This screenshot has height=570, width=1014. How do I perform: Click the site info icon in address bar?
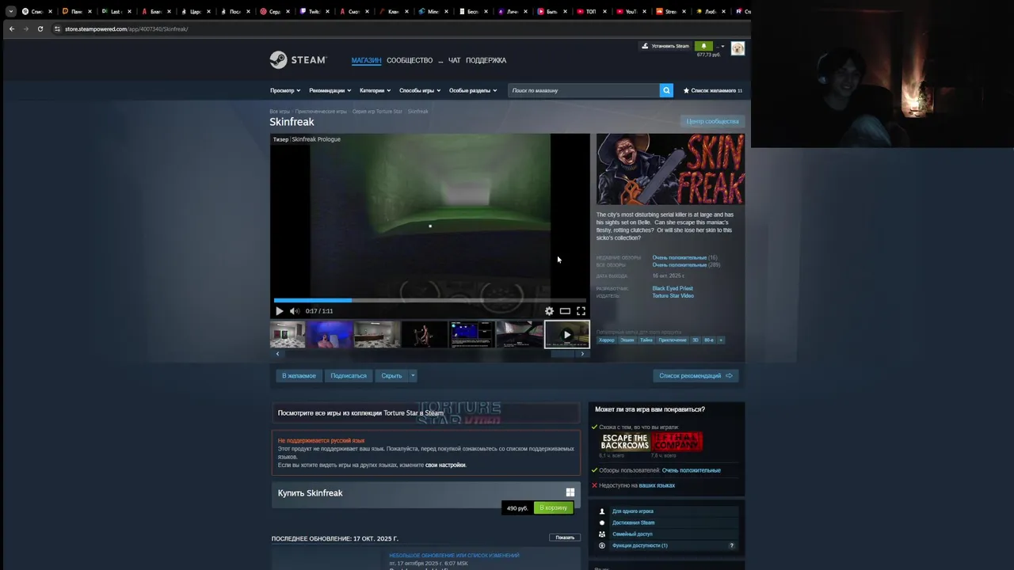point(57,28)
